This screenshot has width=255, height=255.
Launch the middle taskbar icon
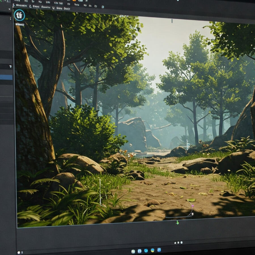point(146,251)
